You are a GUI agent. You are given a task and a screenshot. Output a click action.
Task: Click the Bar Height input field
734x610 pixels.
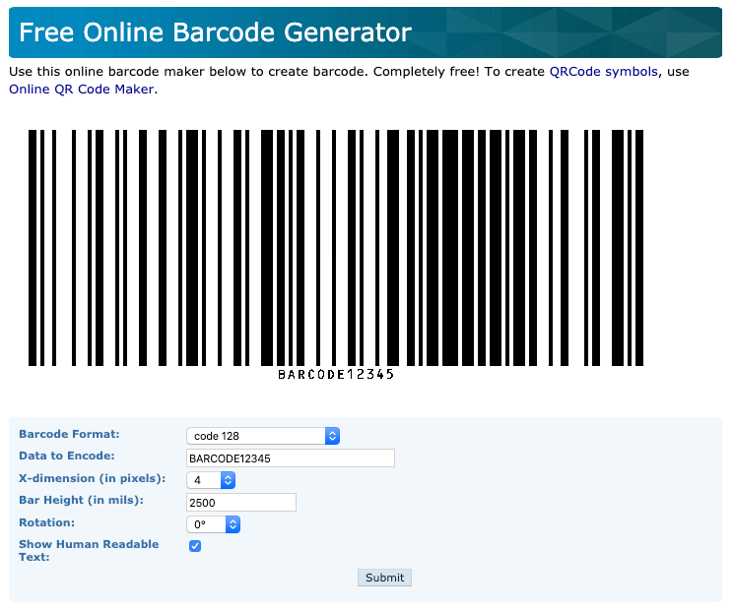tap(241, 503)
